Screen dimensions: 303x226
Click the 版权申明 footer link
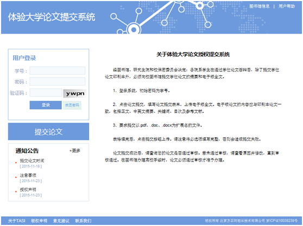click(x=39, y=221)
